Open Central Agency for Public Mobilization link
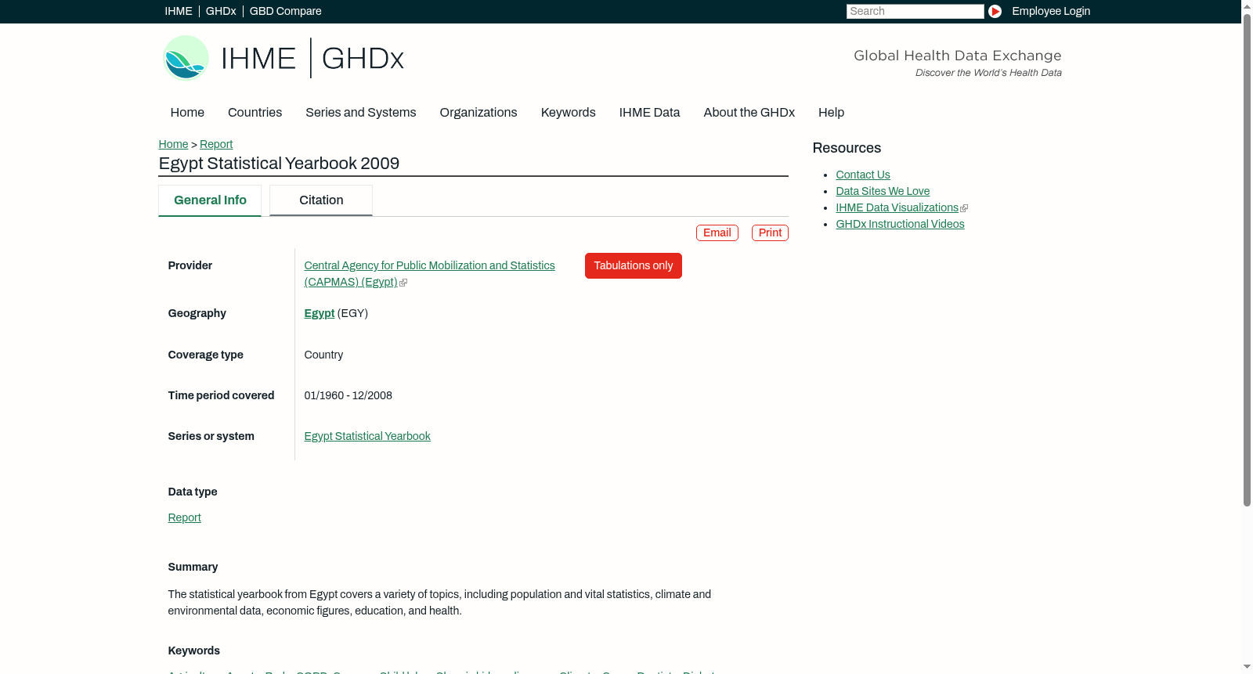 point(429,274)
